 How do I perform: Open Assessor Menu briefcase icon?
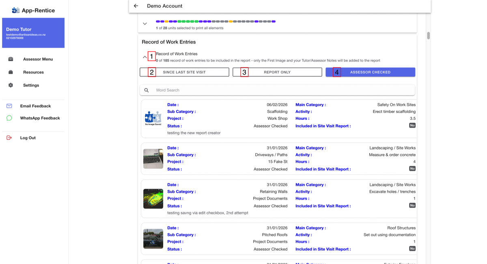11,59
